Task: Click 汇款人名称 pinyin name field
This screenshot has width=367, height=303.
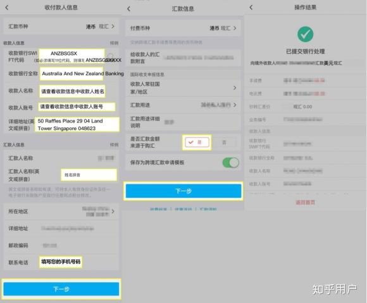Action: (x=89, y=175)
